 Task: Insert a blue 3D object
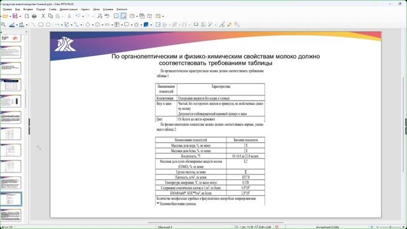(x=146, y=25)
